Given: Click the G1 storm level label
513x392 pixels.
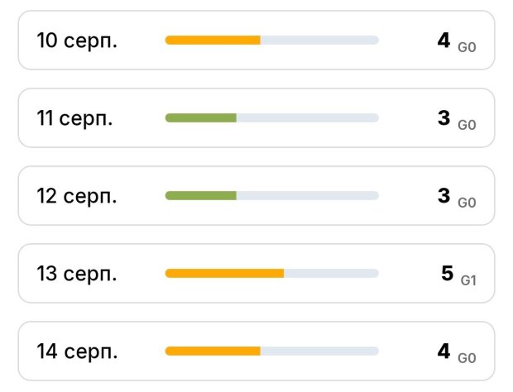Looking at the screenshot, I should [x=468, y=280].
